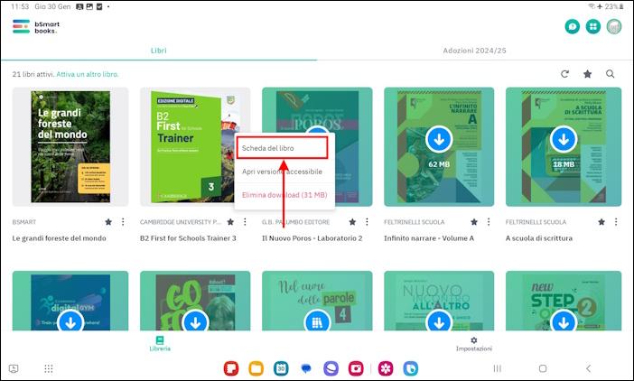The height and width of the screenshot is (381, 634).
Task: Open the app drawer dots grid in the taskbar
Action: [49, 368]
